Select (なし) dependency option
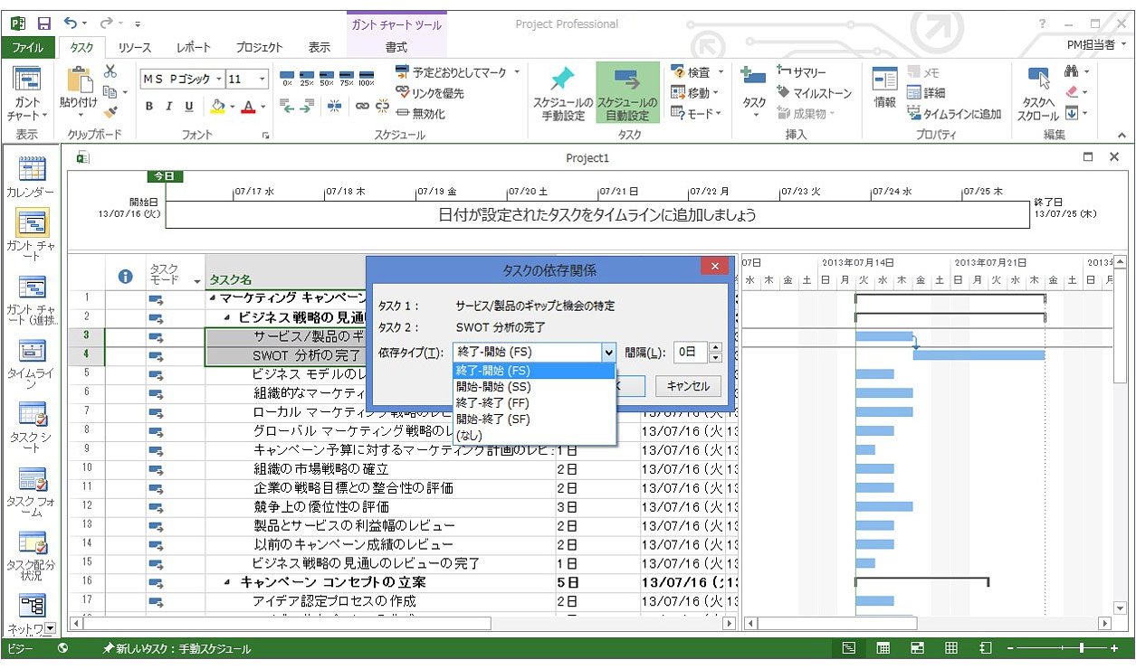1136x669 pixels. (534, 436)
